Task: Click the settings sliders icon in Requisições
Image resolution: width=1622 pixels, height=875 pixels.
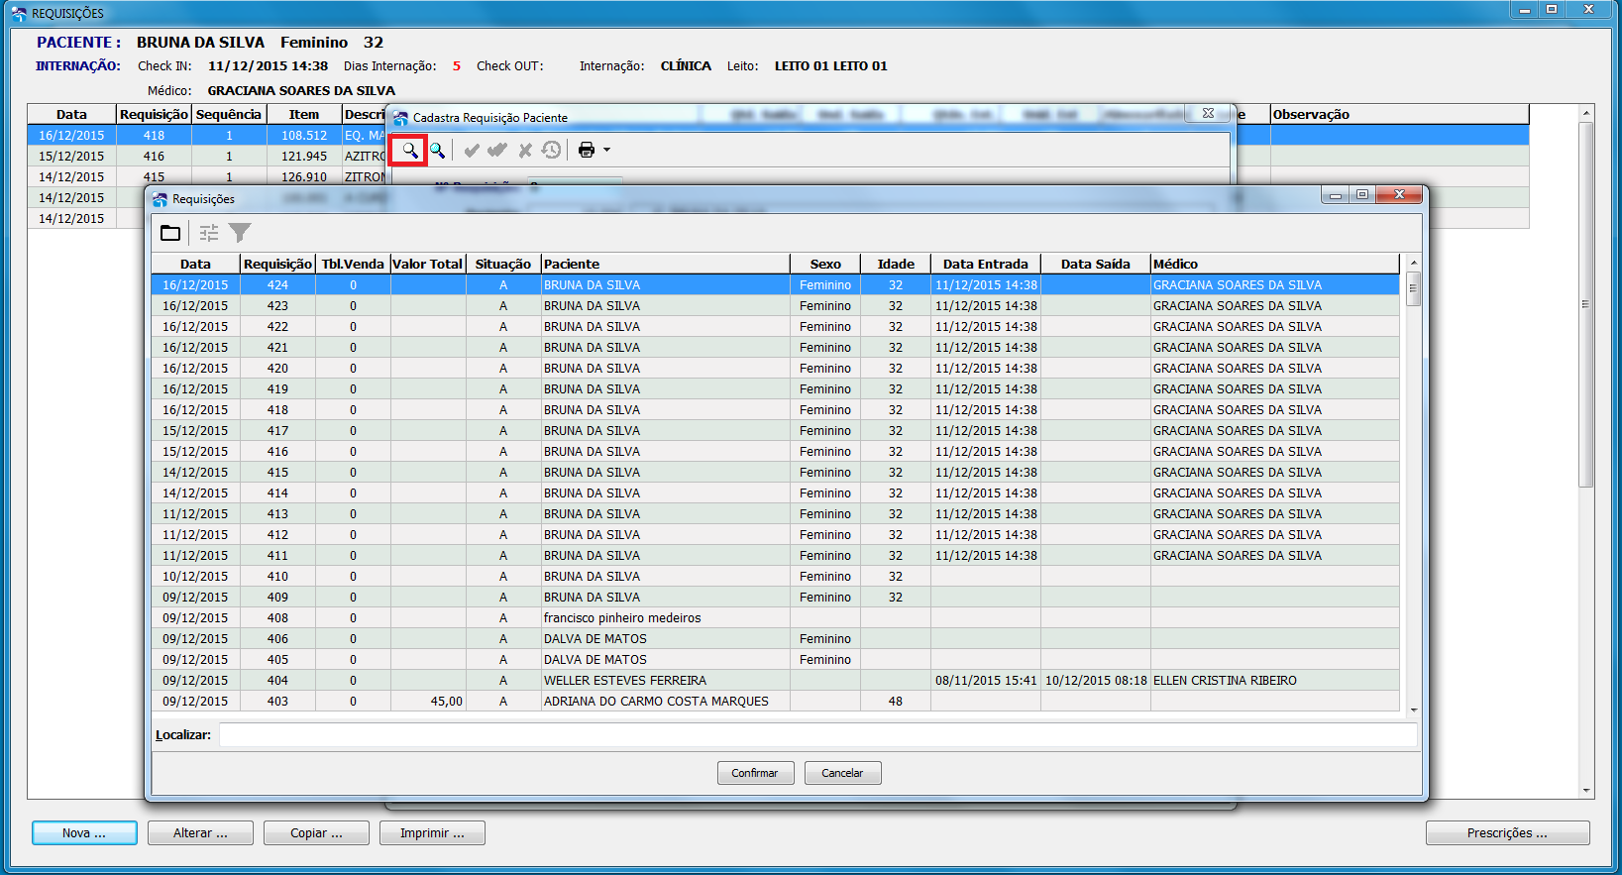Action: coord(209,233)
